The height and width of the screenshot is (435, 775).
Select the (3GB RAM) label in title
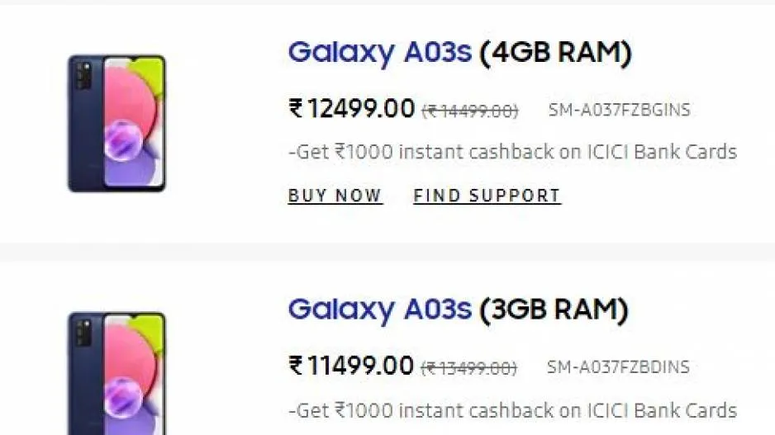click(x=554, y=310)
